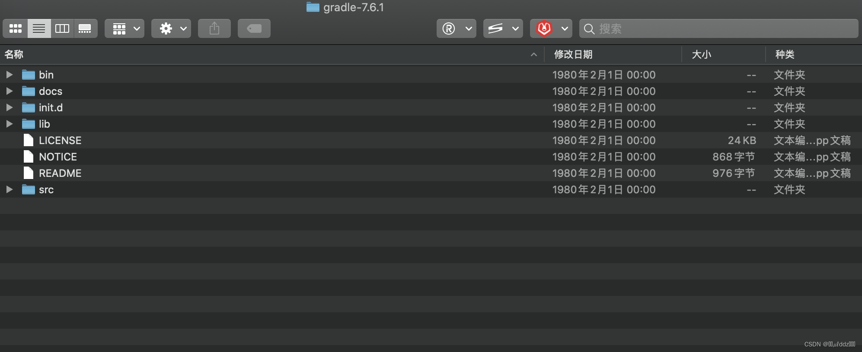
Task: Switch to gallery view
Action: pyautogui.click(x=85, y=28)
